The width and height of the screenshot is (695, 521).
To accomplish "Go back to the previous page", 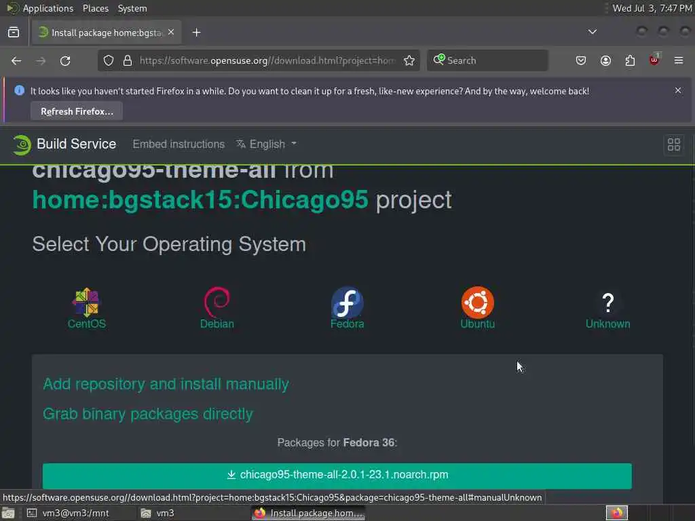I will (x=16, y=60).
